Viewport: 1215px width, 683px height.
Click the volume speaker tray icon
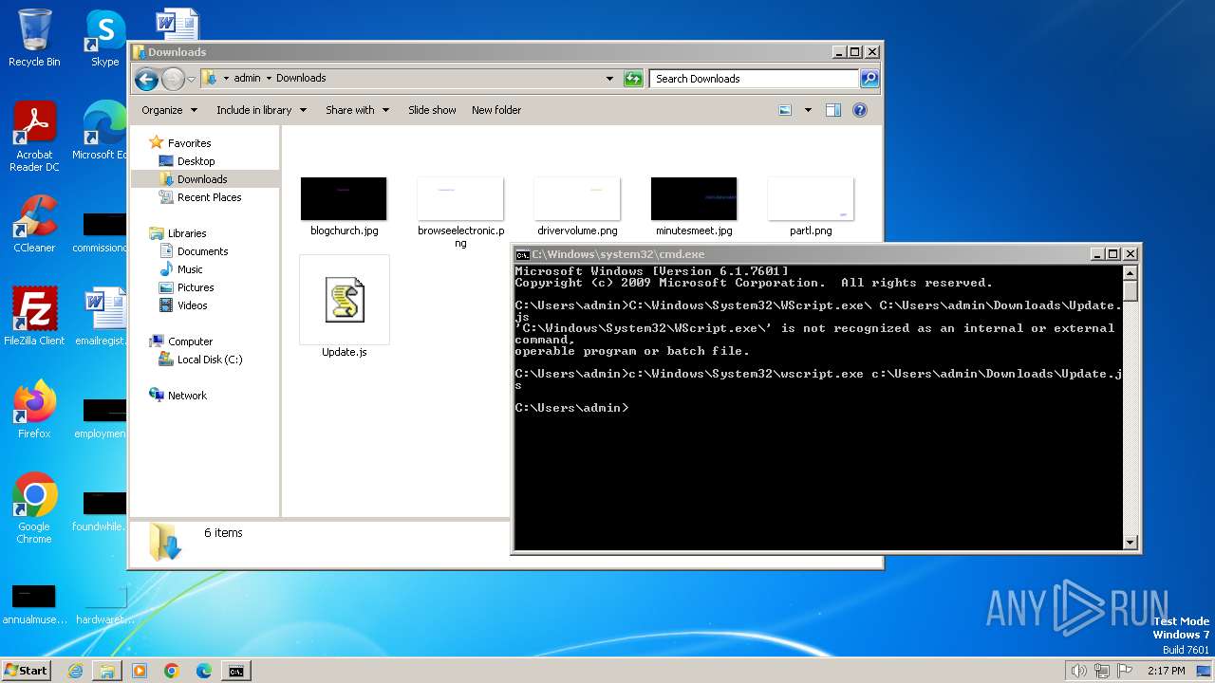pos(1078,671)
